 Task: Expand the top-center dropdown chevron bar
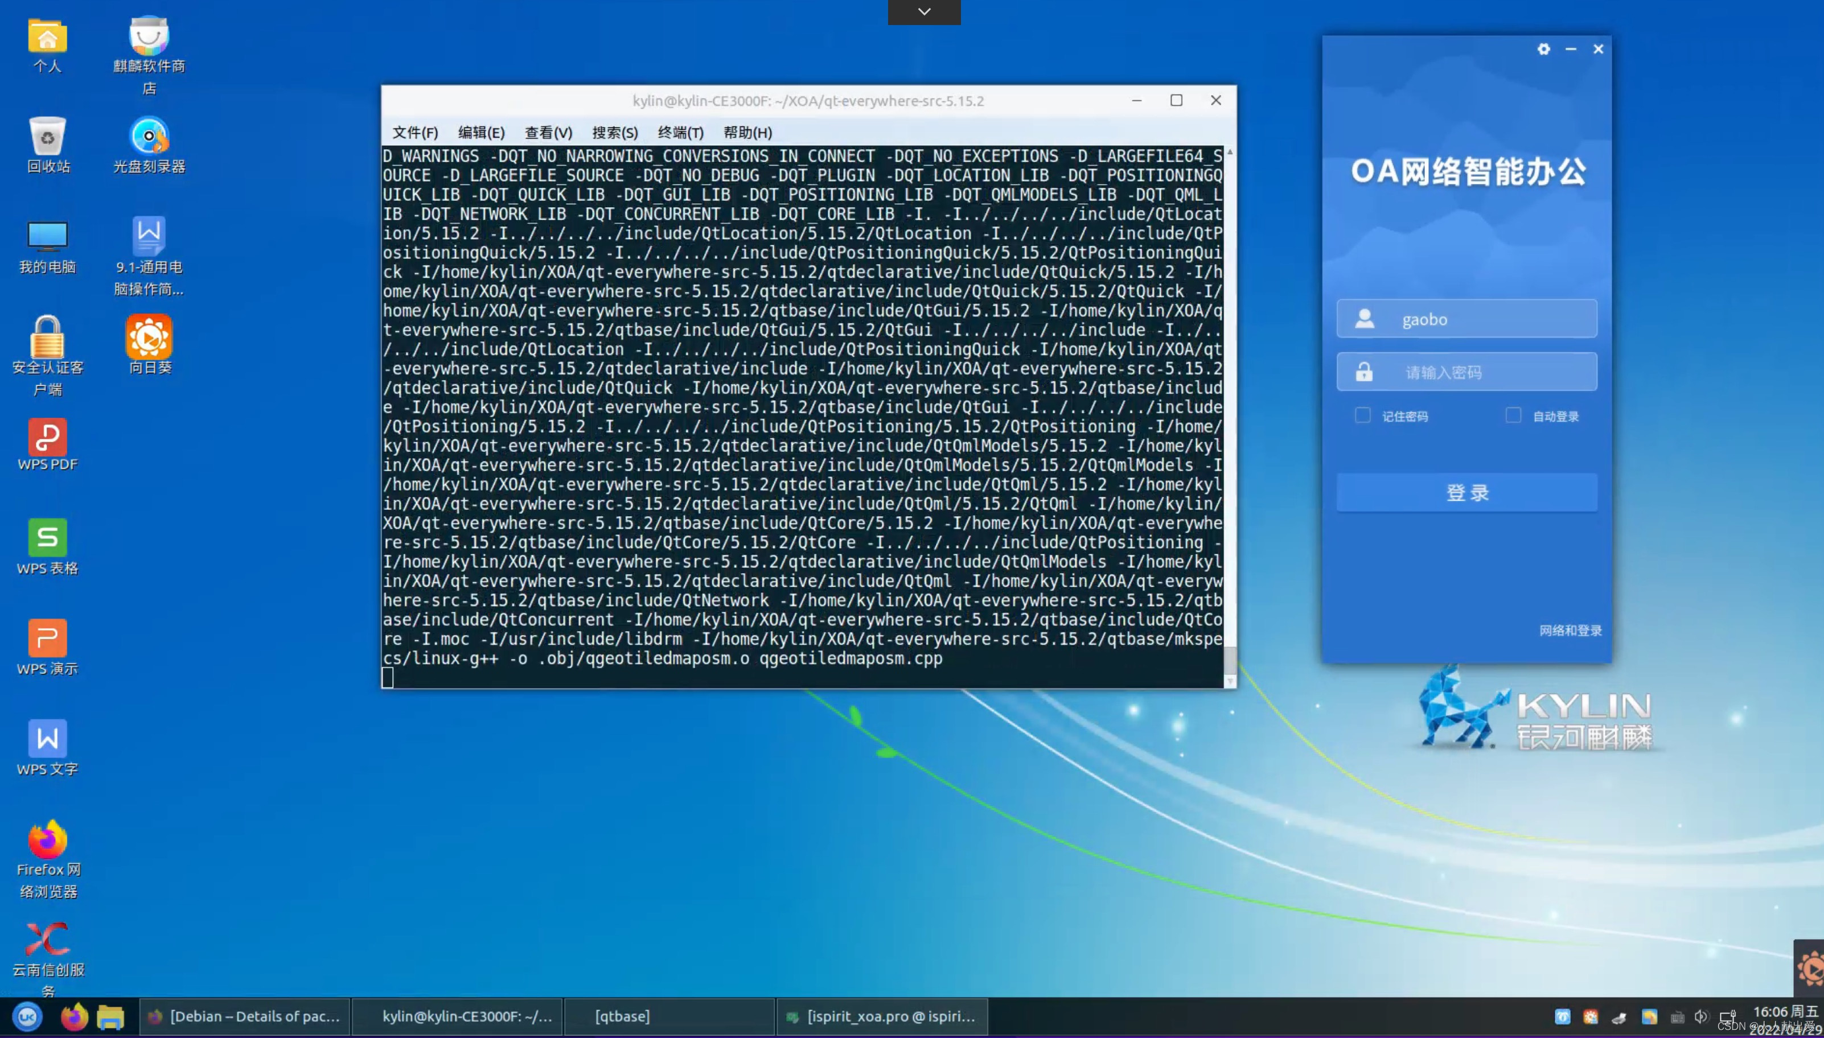(x=924, y=11)
